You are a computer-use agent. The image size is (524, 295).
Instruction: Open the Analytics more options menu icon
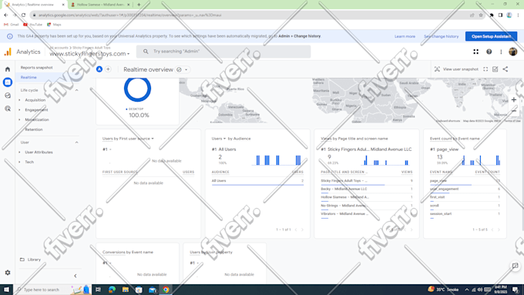tap(501, 52)
